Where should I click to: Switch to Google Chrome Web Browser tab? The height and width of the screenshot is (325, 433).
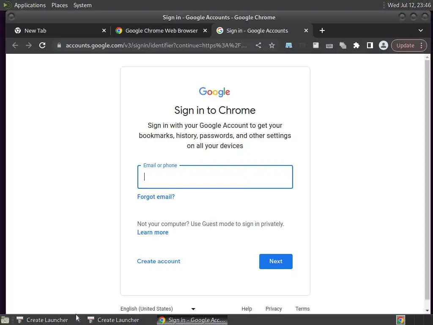pos(162,30)
